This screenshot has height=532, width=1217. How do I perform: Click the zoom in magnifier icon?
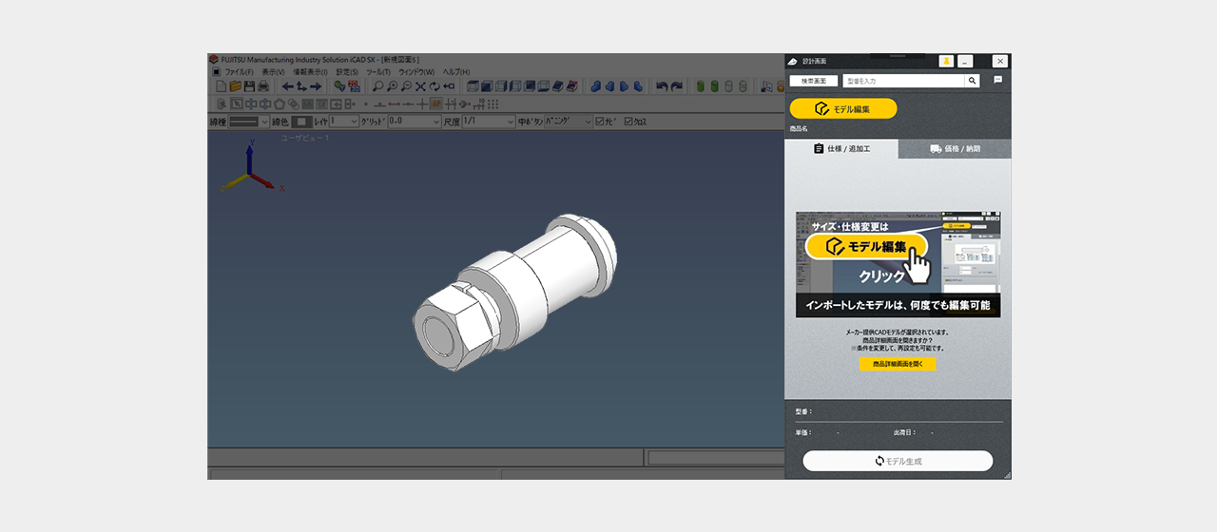(x=392, y=86)
